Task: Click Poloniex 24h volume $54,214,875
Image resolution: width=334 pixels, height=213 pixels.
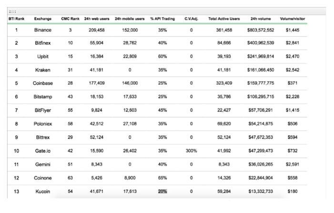Action: [261, 124]
